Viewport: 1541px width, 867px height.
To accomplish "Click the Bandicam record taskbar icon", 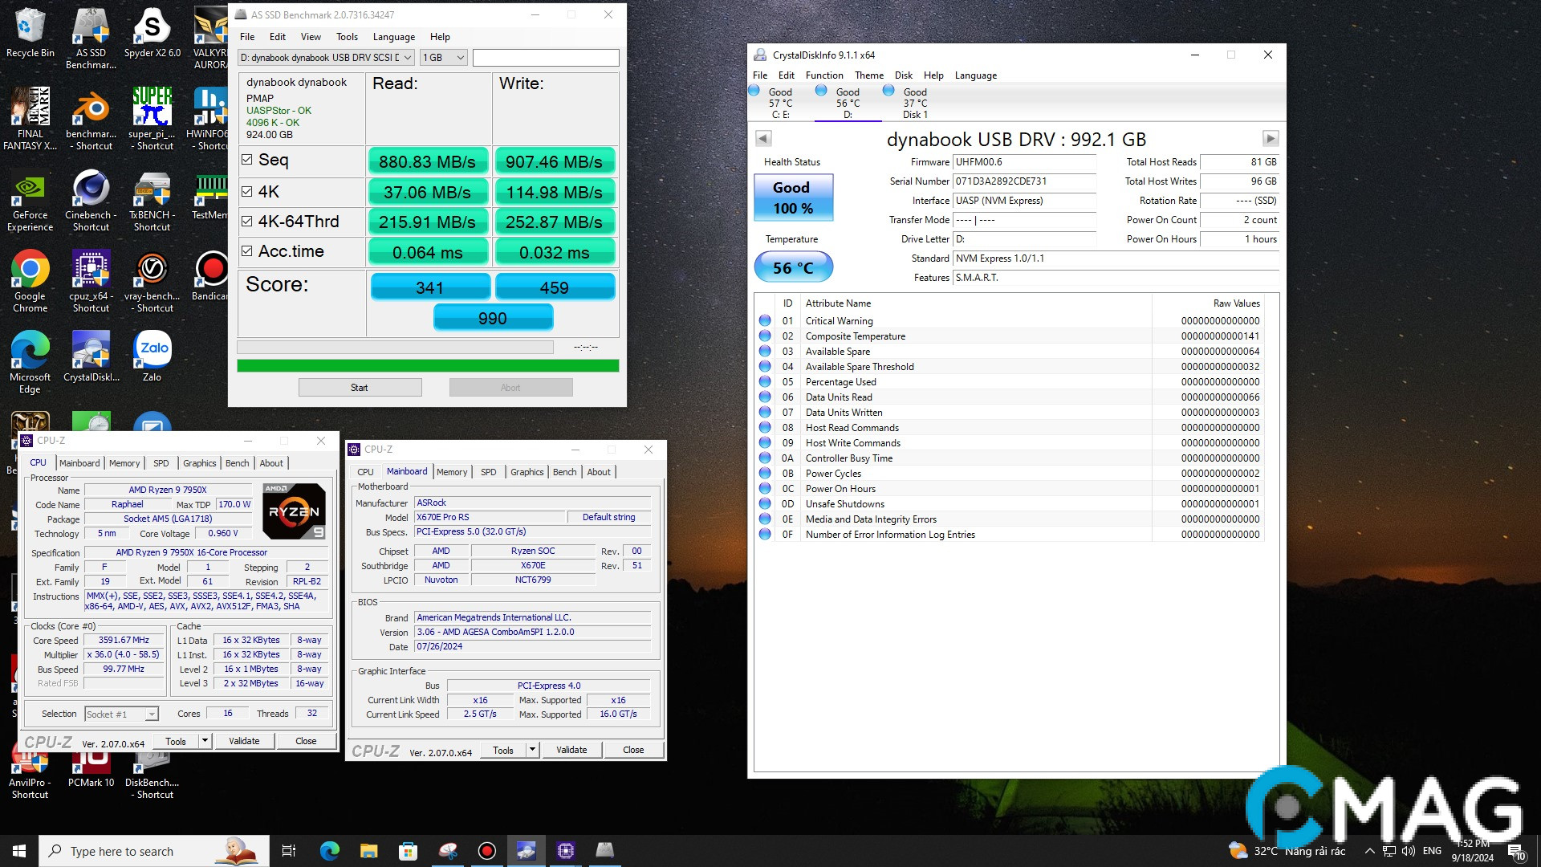I will [486, 851].
